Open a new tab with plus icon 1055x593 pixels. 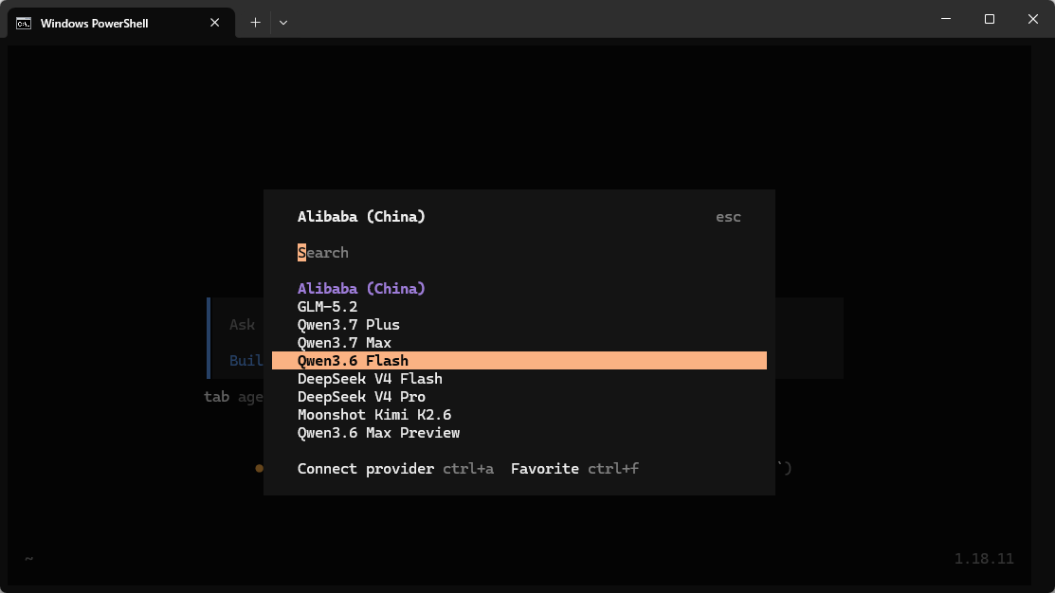point(255,23)
